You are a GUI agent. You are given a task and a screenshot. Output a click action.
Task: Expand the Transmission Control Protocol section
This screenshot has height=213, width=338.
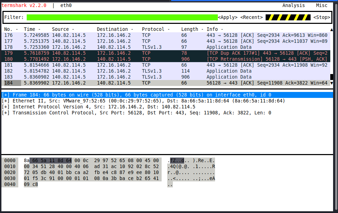point(6,113)
